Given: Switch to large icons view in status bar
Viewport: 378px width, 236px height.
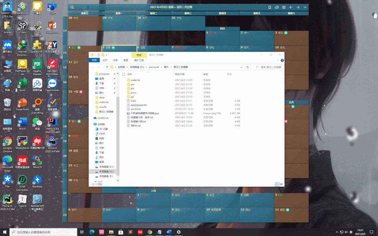Looking at the screenshot, I should (282, 184).
